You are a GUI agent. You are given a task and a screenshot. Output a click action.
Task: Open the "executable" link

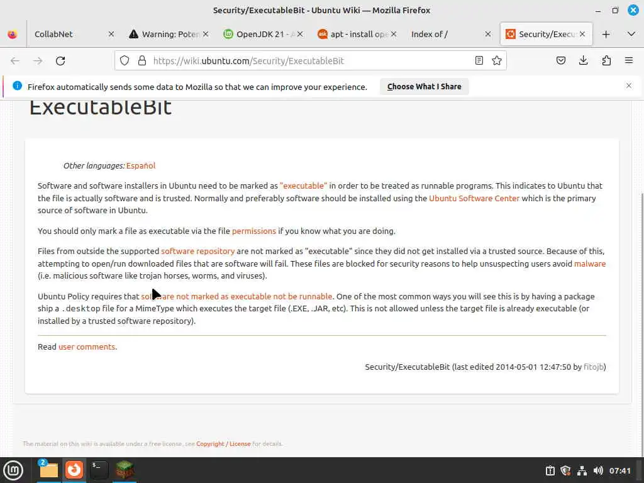[304, 186]
